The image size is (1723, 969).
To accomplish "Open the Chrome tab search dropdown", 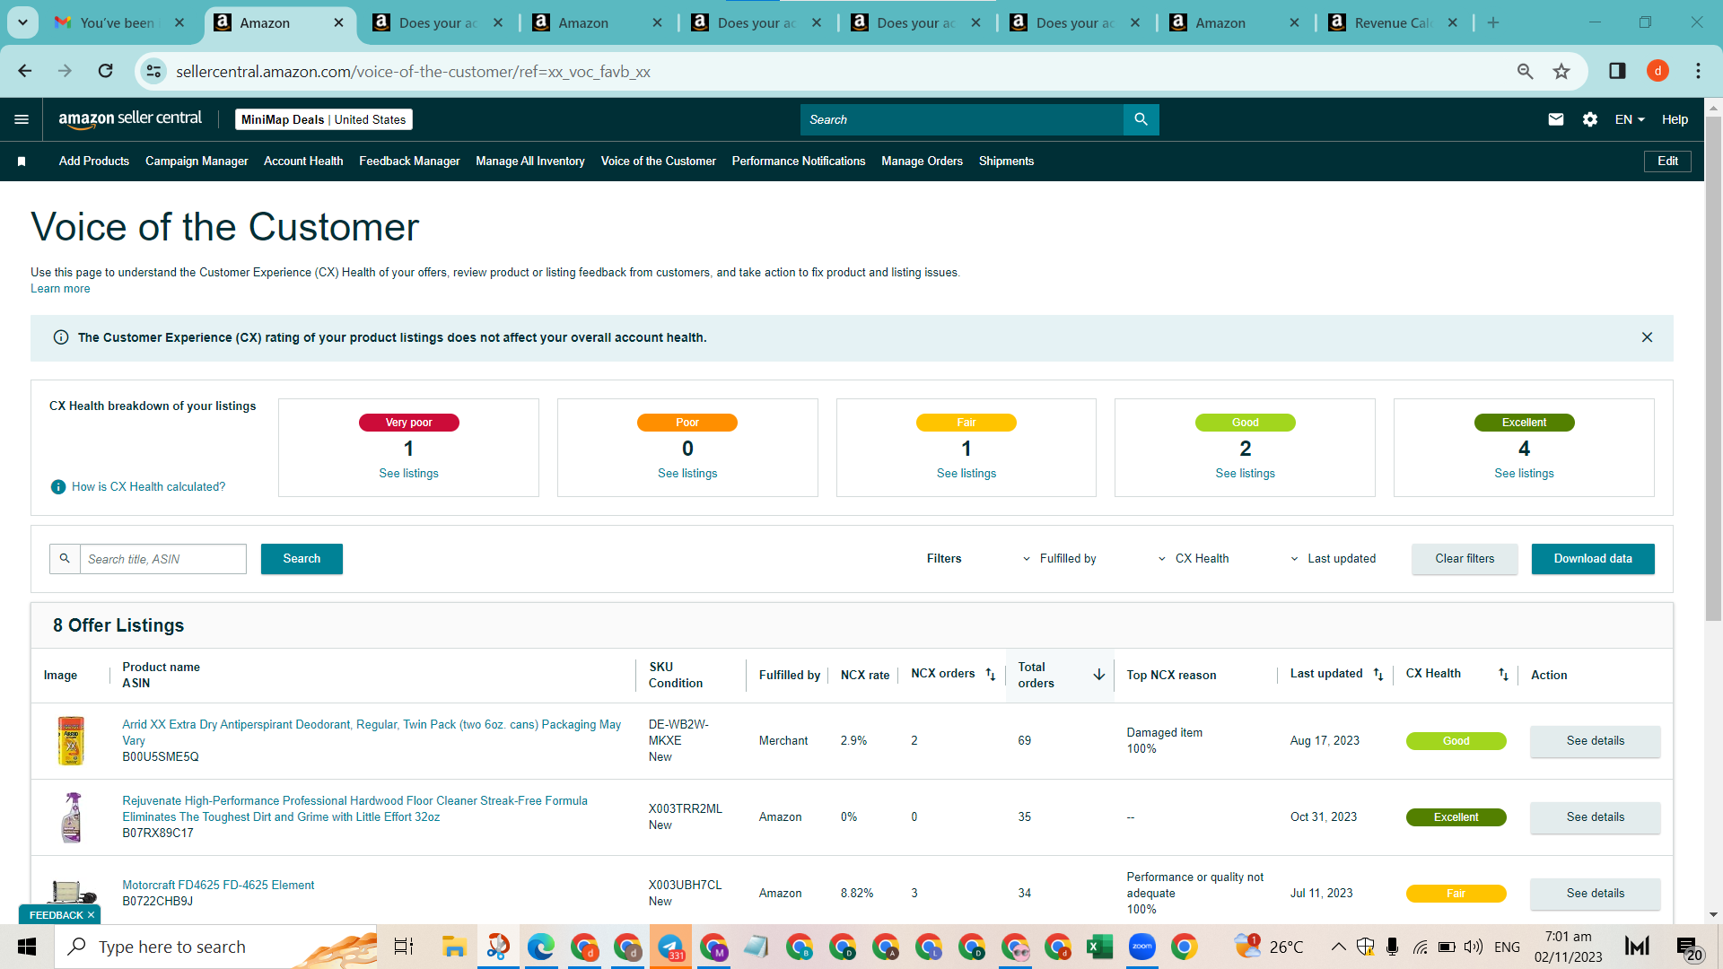I will pyautogui.click(x=22, y=22).
